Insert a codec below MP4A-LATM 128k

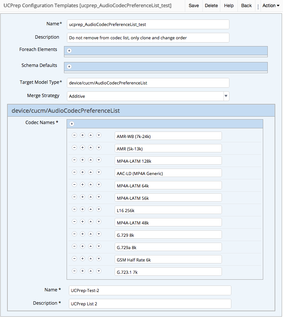(82, 160)
